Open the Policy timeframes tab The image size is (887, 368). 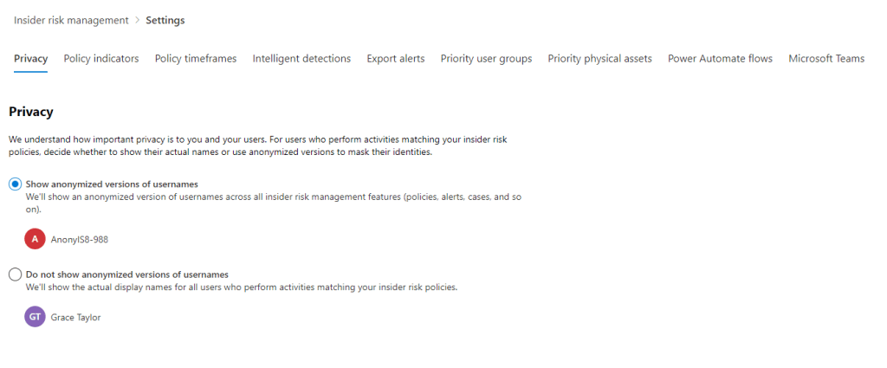pos(196,59)
